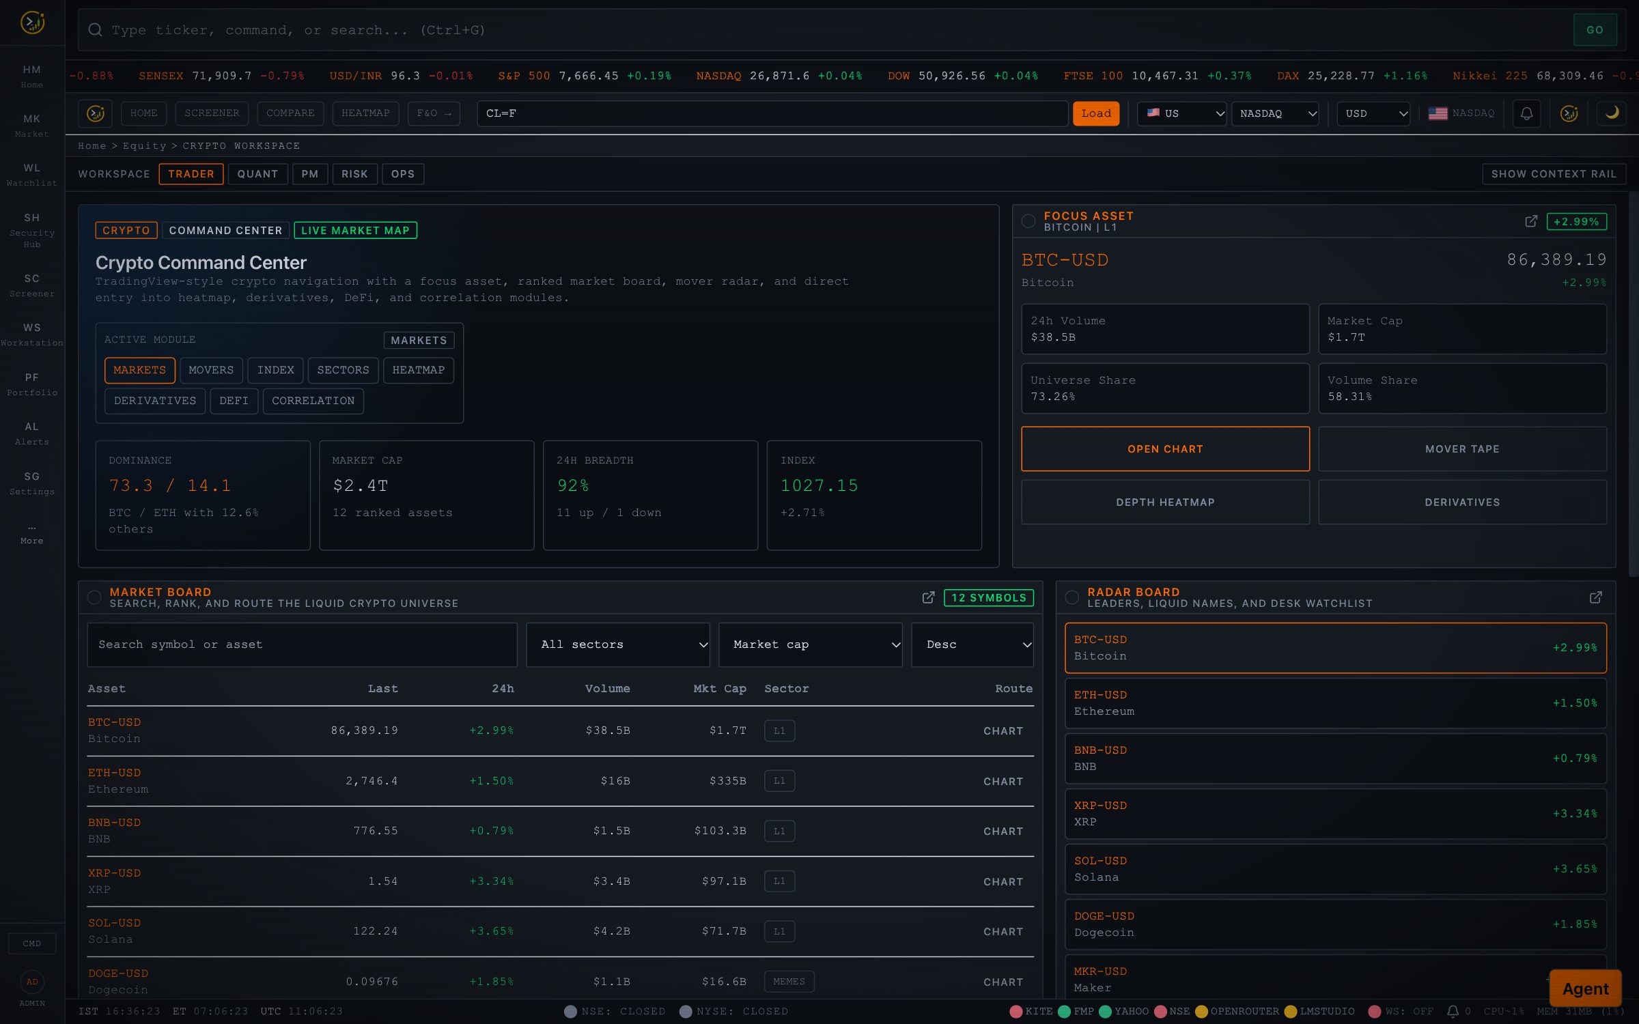Open Home from the left sidebar
Screen dimensions: 1639x1024
click(32, 76)
